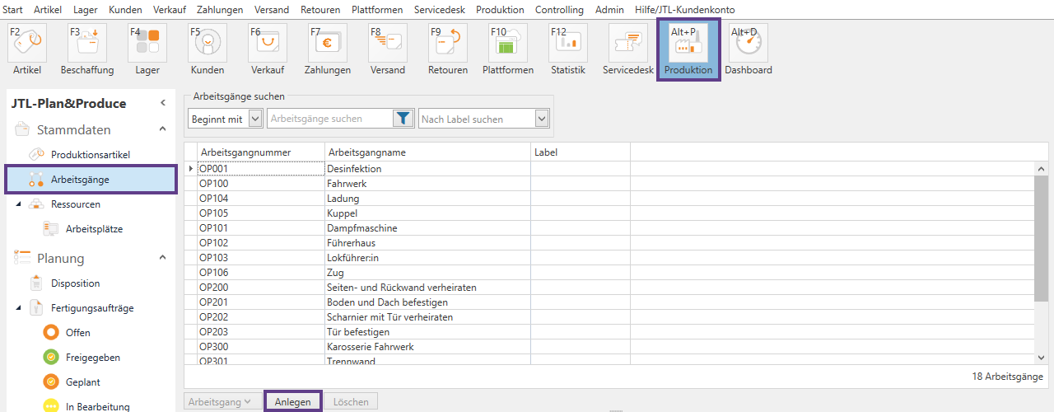Image resolution: width=1054 pixels, height=412 pixels.
Task: Open the Statistik chart icon
Action: coord(568,44)
